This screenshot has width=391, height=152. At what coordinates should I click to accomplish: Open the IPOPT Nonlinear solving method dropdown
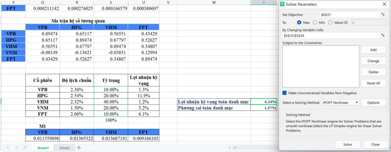click(x=340, y=102)
